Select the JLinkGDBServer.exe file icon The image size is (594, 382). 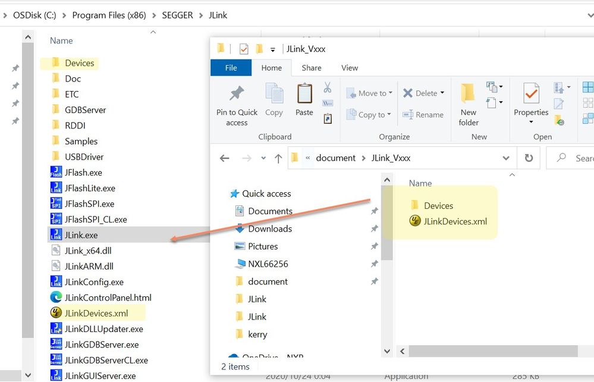click(x=56, y=344)
